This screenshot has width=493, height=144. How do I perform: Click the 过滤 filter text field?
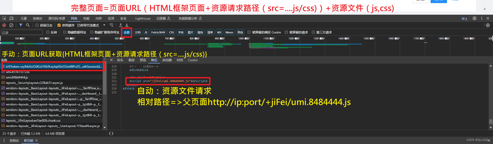coord(22,32)
